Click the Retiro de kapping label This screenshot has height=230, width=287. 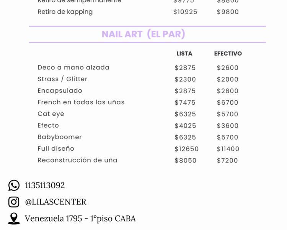(65, 12)
